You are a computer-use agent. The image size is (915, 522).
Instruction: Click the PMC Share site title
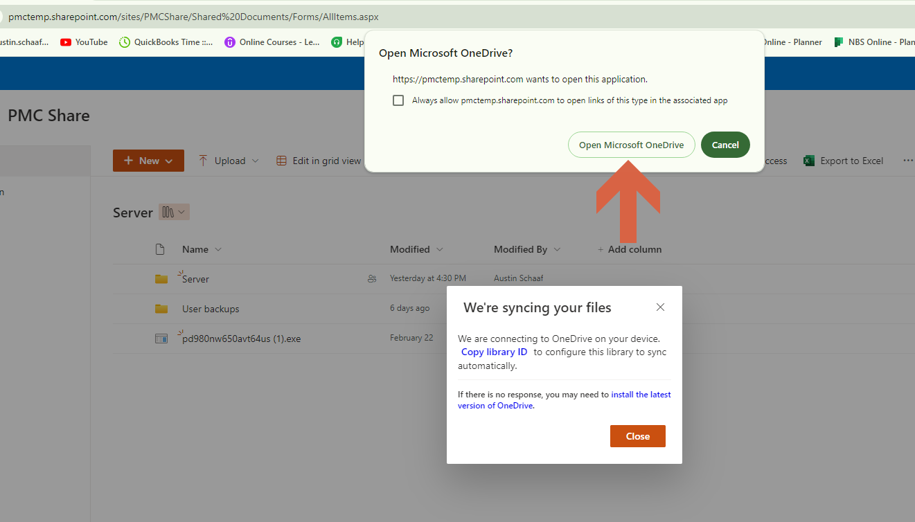pos(48,116)
